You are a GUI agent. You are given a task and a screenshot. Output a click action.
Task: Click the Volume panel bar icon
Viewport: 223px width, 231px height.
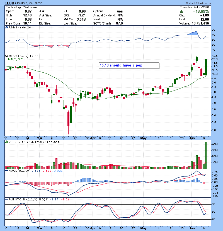coord(6,142)
